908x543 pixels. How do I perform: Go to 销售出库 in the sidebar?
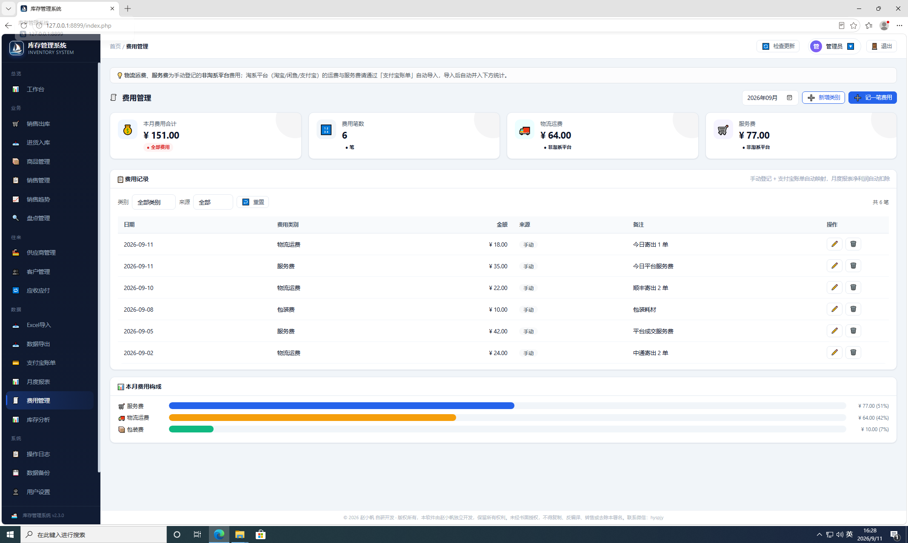click(50, 124)
